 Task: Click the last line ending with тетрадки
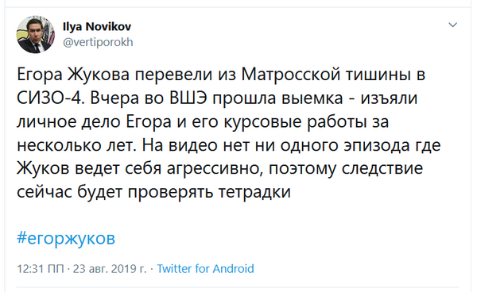[154, 192]
